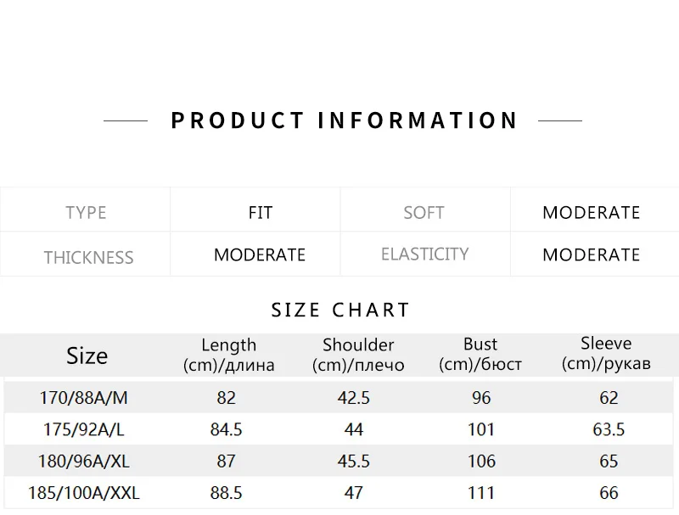Viewport: 679px width, 515px height.
Task: Select the Length (cm) column header
Action: click(228, 355)
